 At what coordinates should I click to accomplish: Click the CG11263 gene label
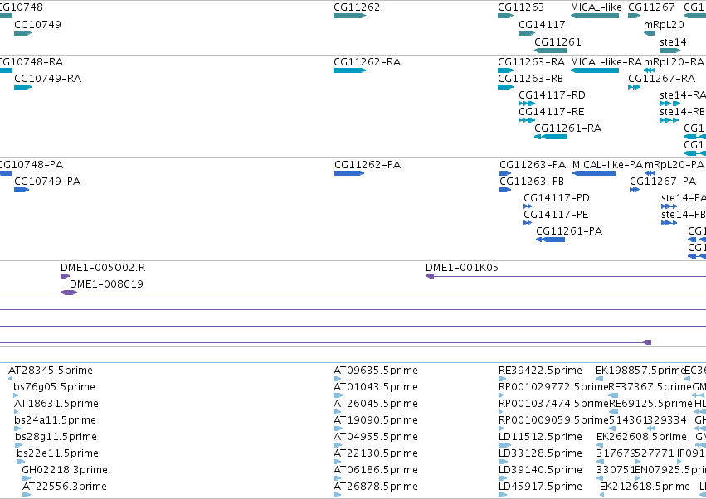[x=521, y=7]
